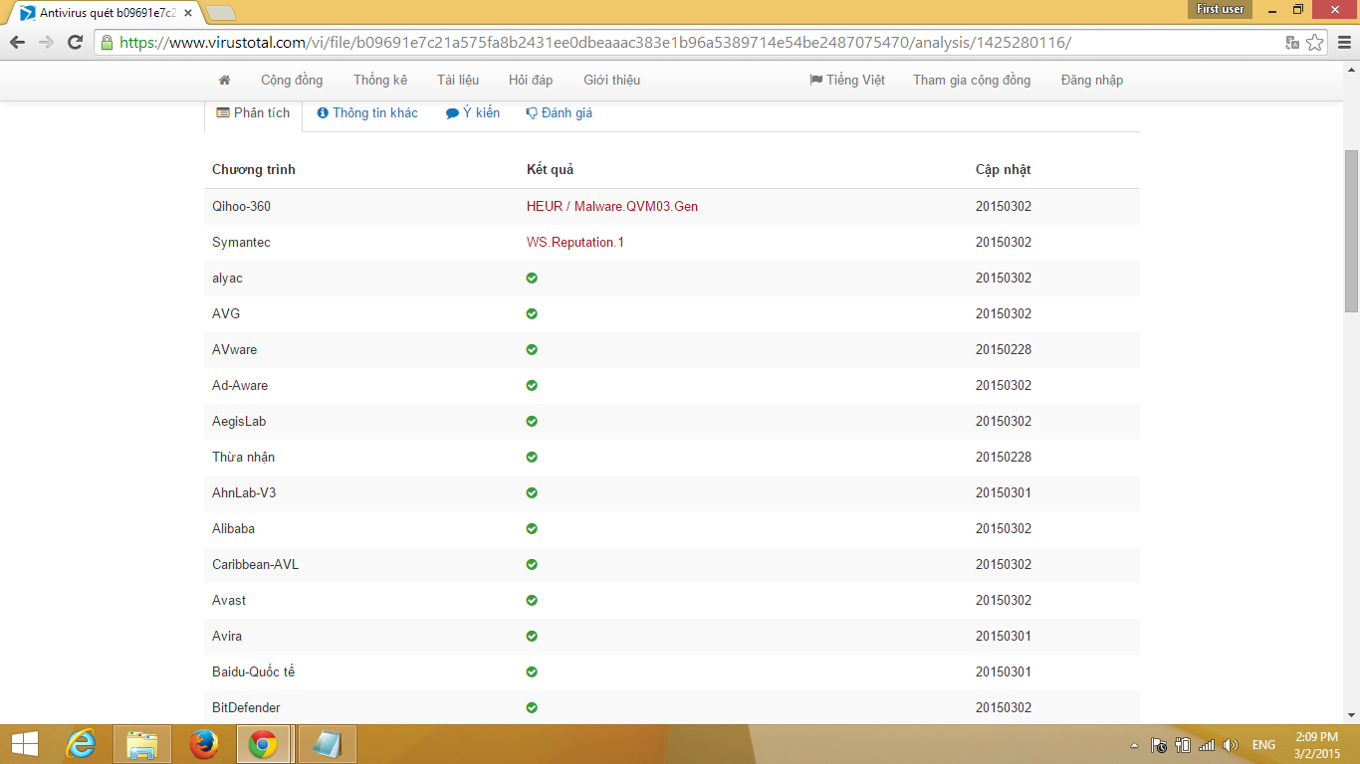Open the network signal tray icon

(1207, 745)
